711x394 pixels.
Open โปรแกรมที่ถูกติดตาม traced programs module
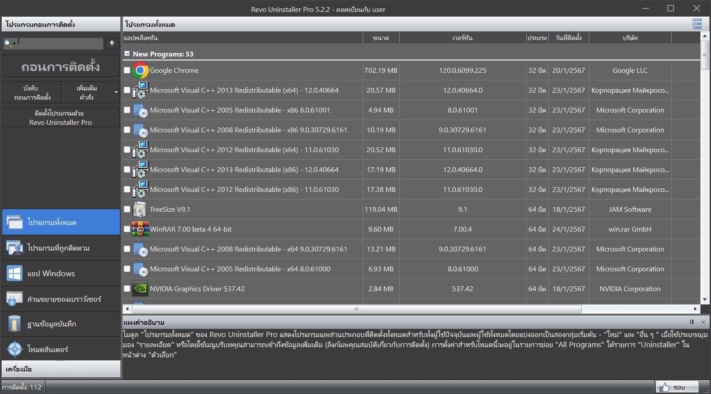tap(61, 248)
